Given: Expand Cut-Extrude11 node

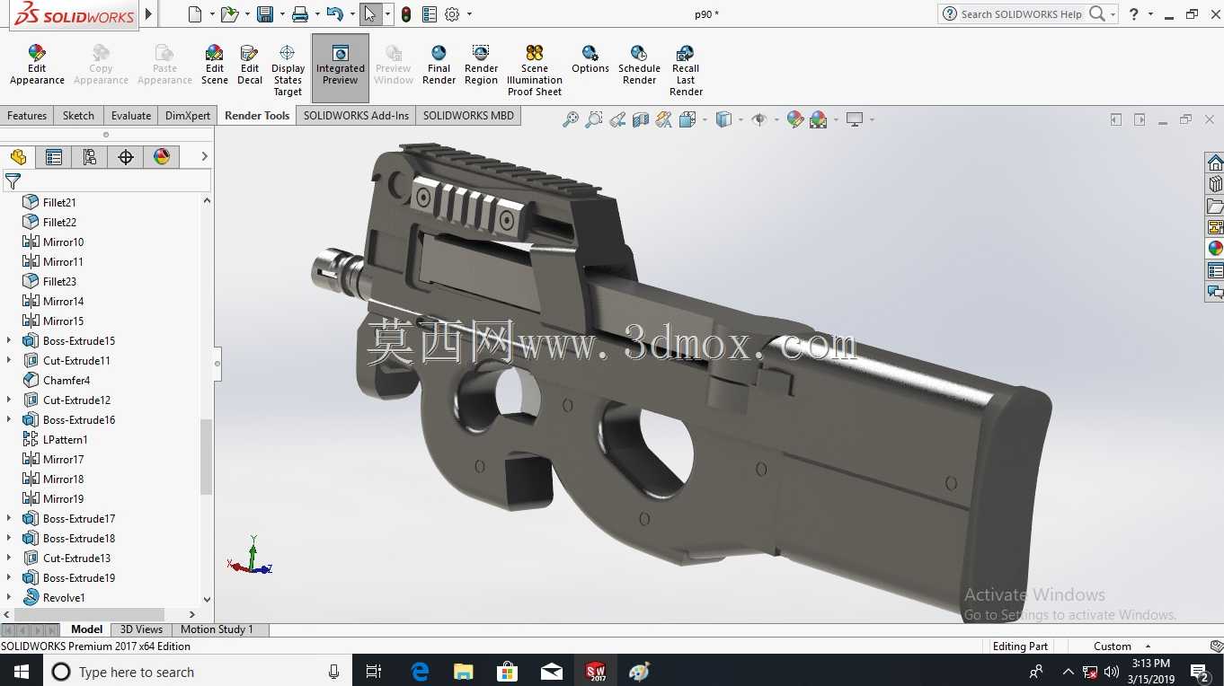Looking at the screenshot, I should [x=9, y=360].
